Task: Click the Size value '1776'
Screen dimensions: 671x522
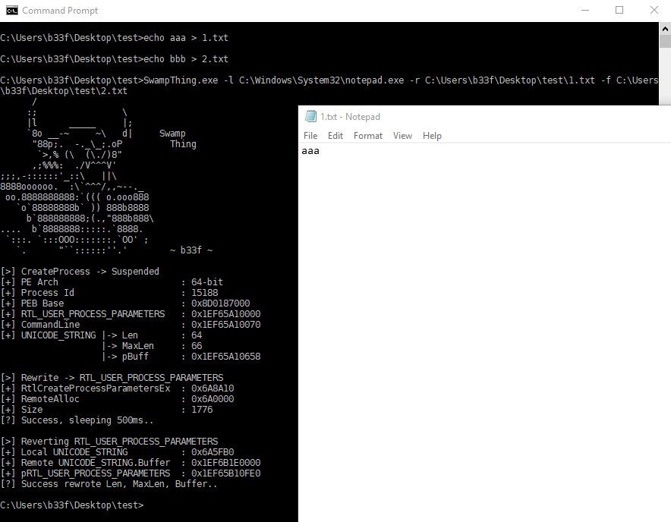Action: click(x=202, y=410)
